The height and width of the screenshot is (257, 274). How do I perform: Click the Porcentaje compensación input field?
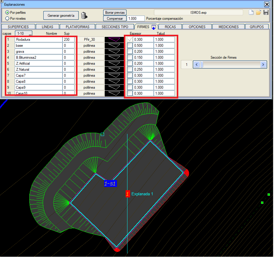(x=136, y=19)
